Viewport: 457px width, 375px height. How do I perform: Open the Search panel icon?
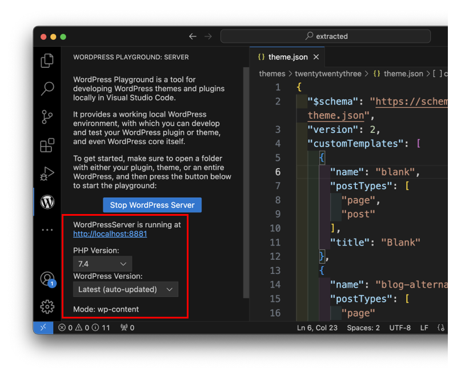click(x=47, y=88)
